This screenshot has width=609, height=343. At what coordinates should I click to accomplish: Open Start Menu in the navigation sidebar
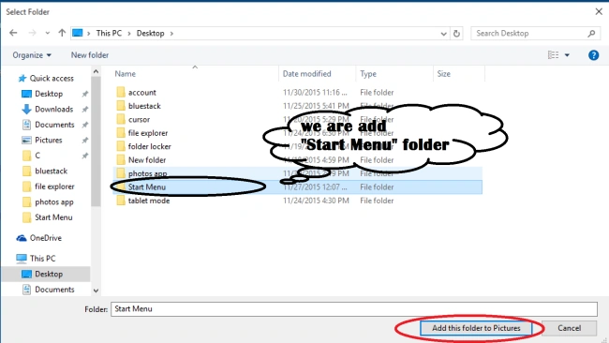coord(53,217)
